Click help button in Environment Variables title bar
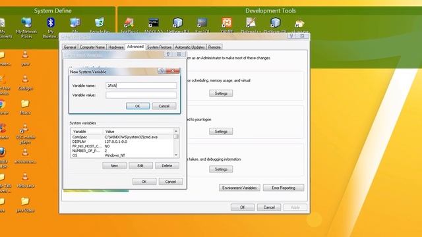422x237 pixels. point(168,54)
